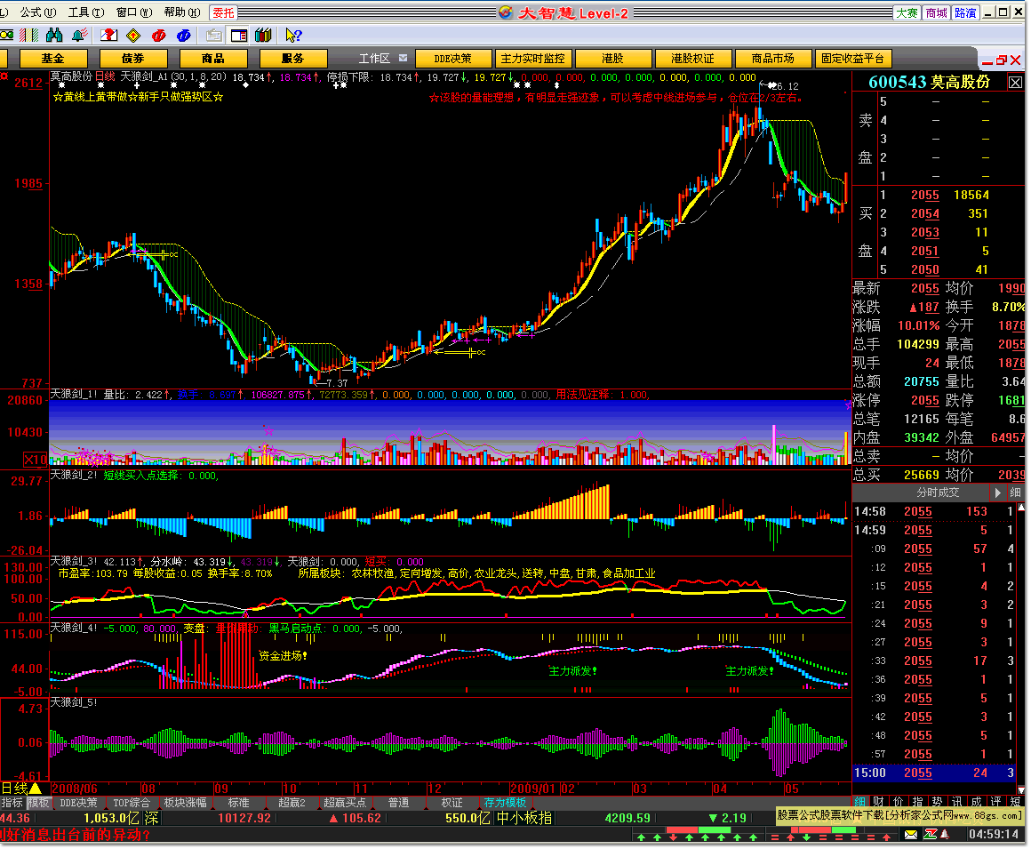The width and height of the screenshot is (1031, 849).
Task: Select the 板块涨幅 template tab
Action: (x=185, y=802)
